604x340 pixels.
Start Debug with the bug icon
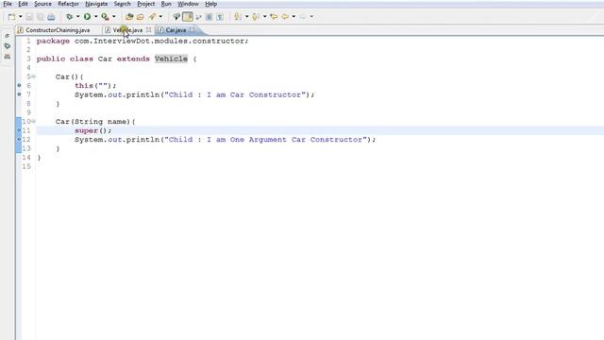(69, 17)
